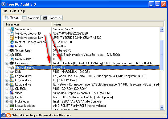The width and height of the screenshot is (168, 119).
Task: Select the product ID 55274-645-1896202-23380 value
Action: [x=71, y=33]
